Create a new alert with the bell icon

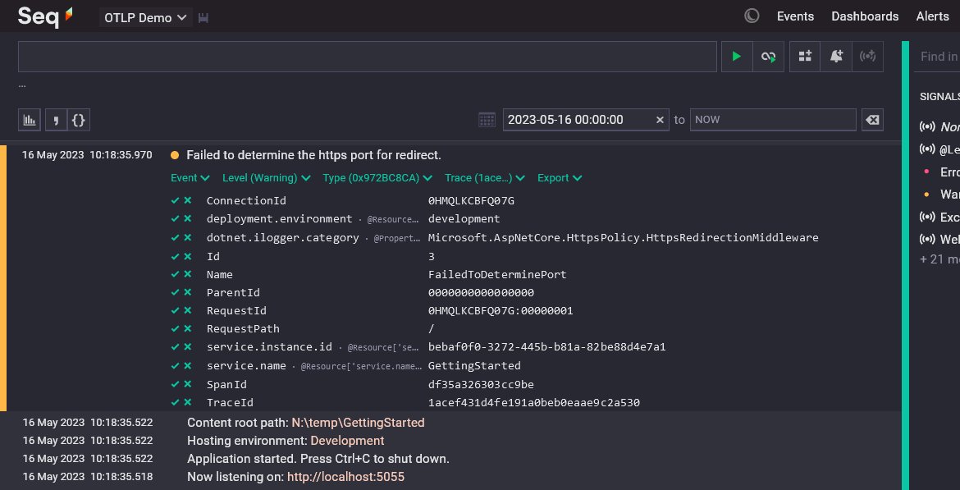(x=837, y=56)
